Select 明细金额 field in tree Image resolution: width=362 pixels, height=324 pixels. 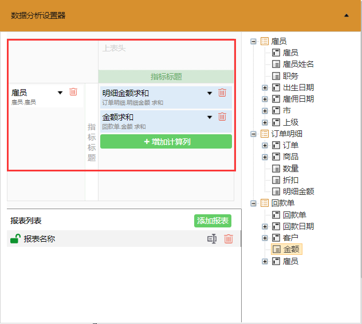tap(298, 191)
